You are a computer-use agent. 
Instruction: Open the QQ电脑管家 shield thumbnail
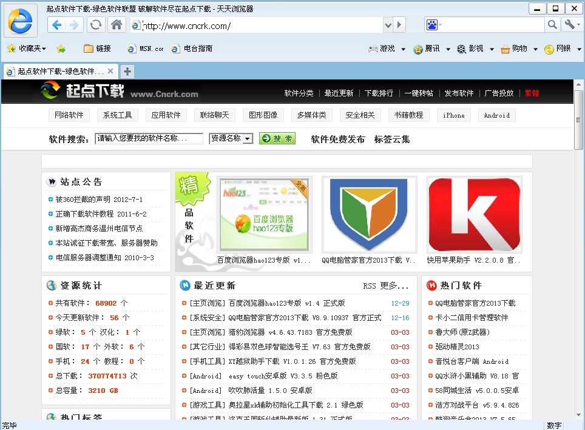click(x=369, y=215)
